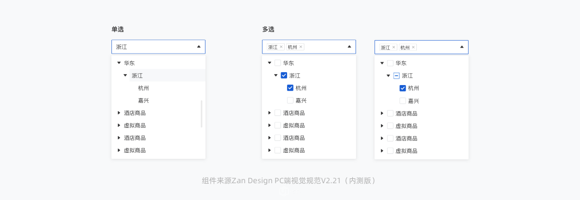This screenshot has height=200, width=580.
Task: Check last 酒店商品 checkbox in middle multi-select tree
Action: click(277, 138)
